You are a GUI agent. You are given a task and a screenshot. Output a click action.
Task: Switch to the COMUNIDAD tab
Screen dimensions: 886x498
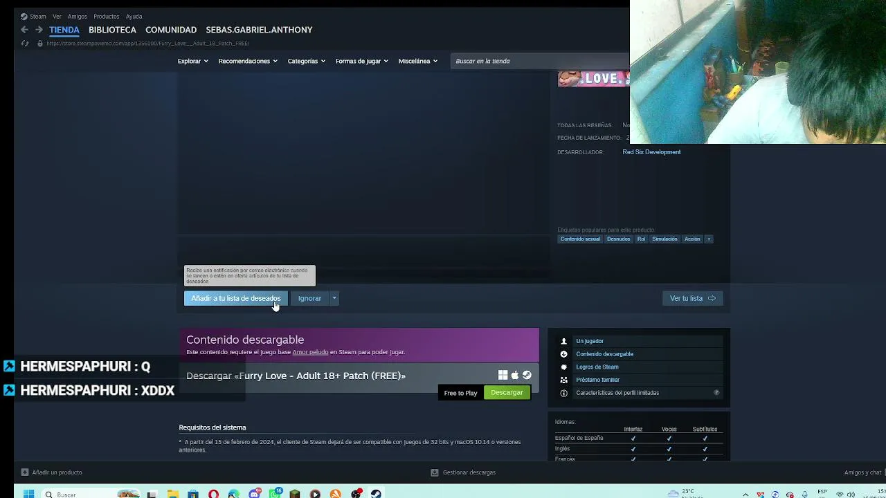coord(171,30)
